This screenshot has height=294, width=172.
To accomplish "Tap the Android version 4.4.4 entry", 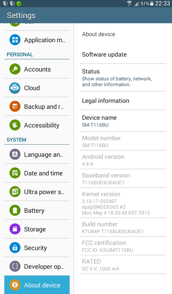I will (123, 160).
